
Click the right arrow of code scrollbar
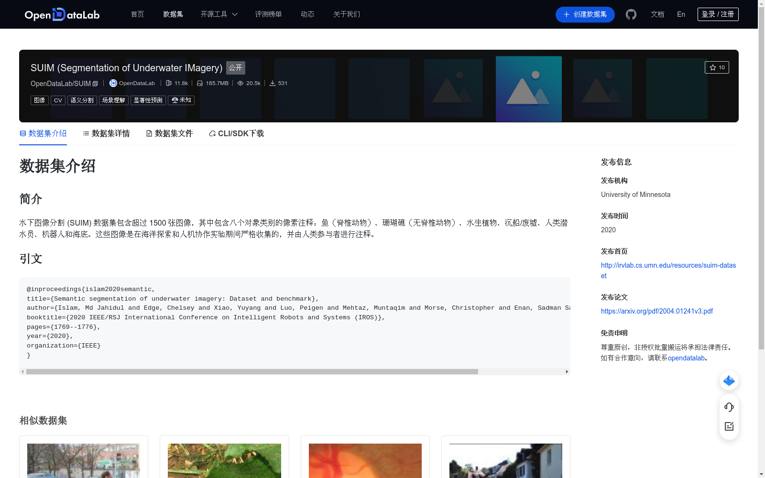click(x=567, y=371)
